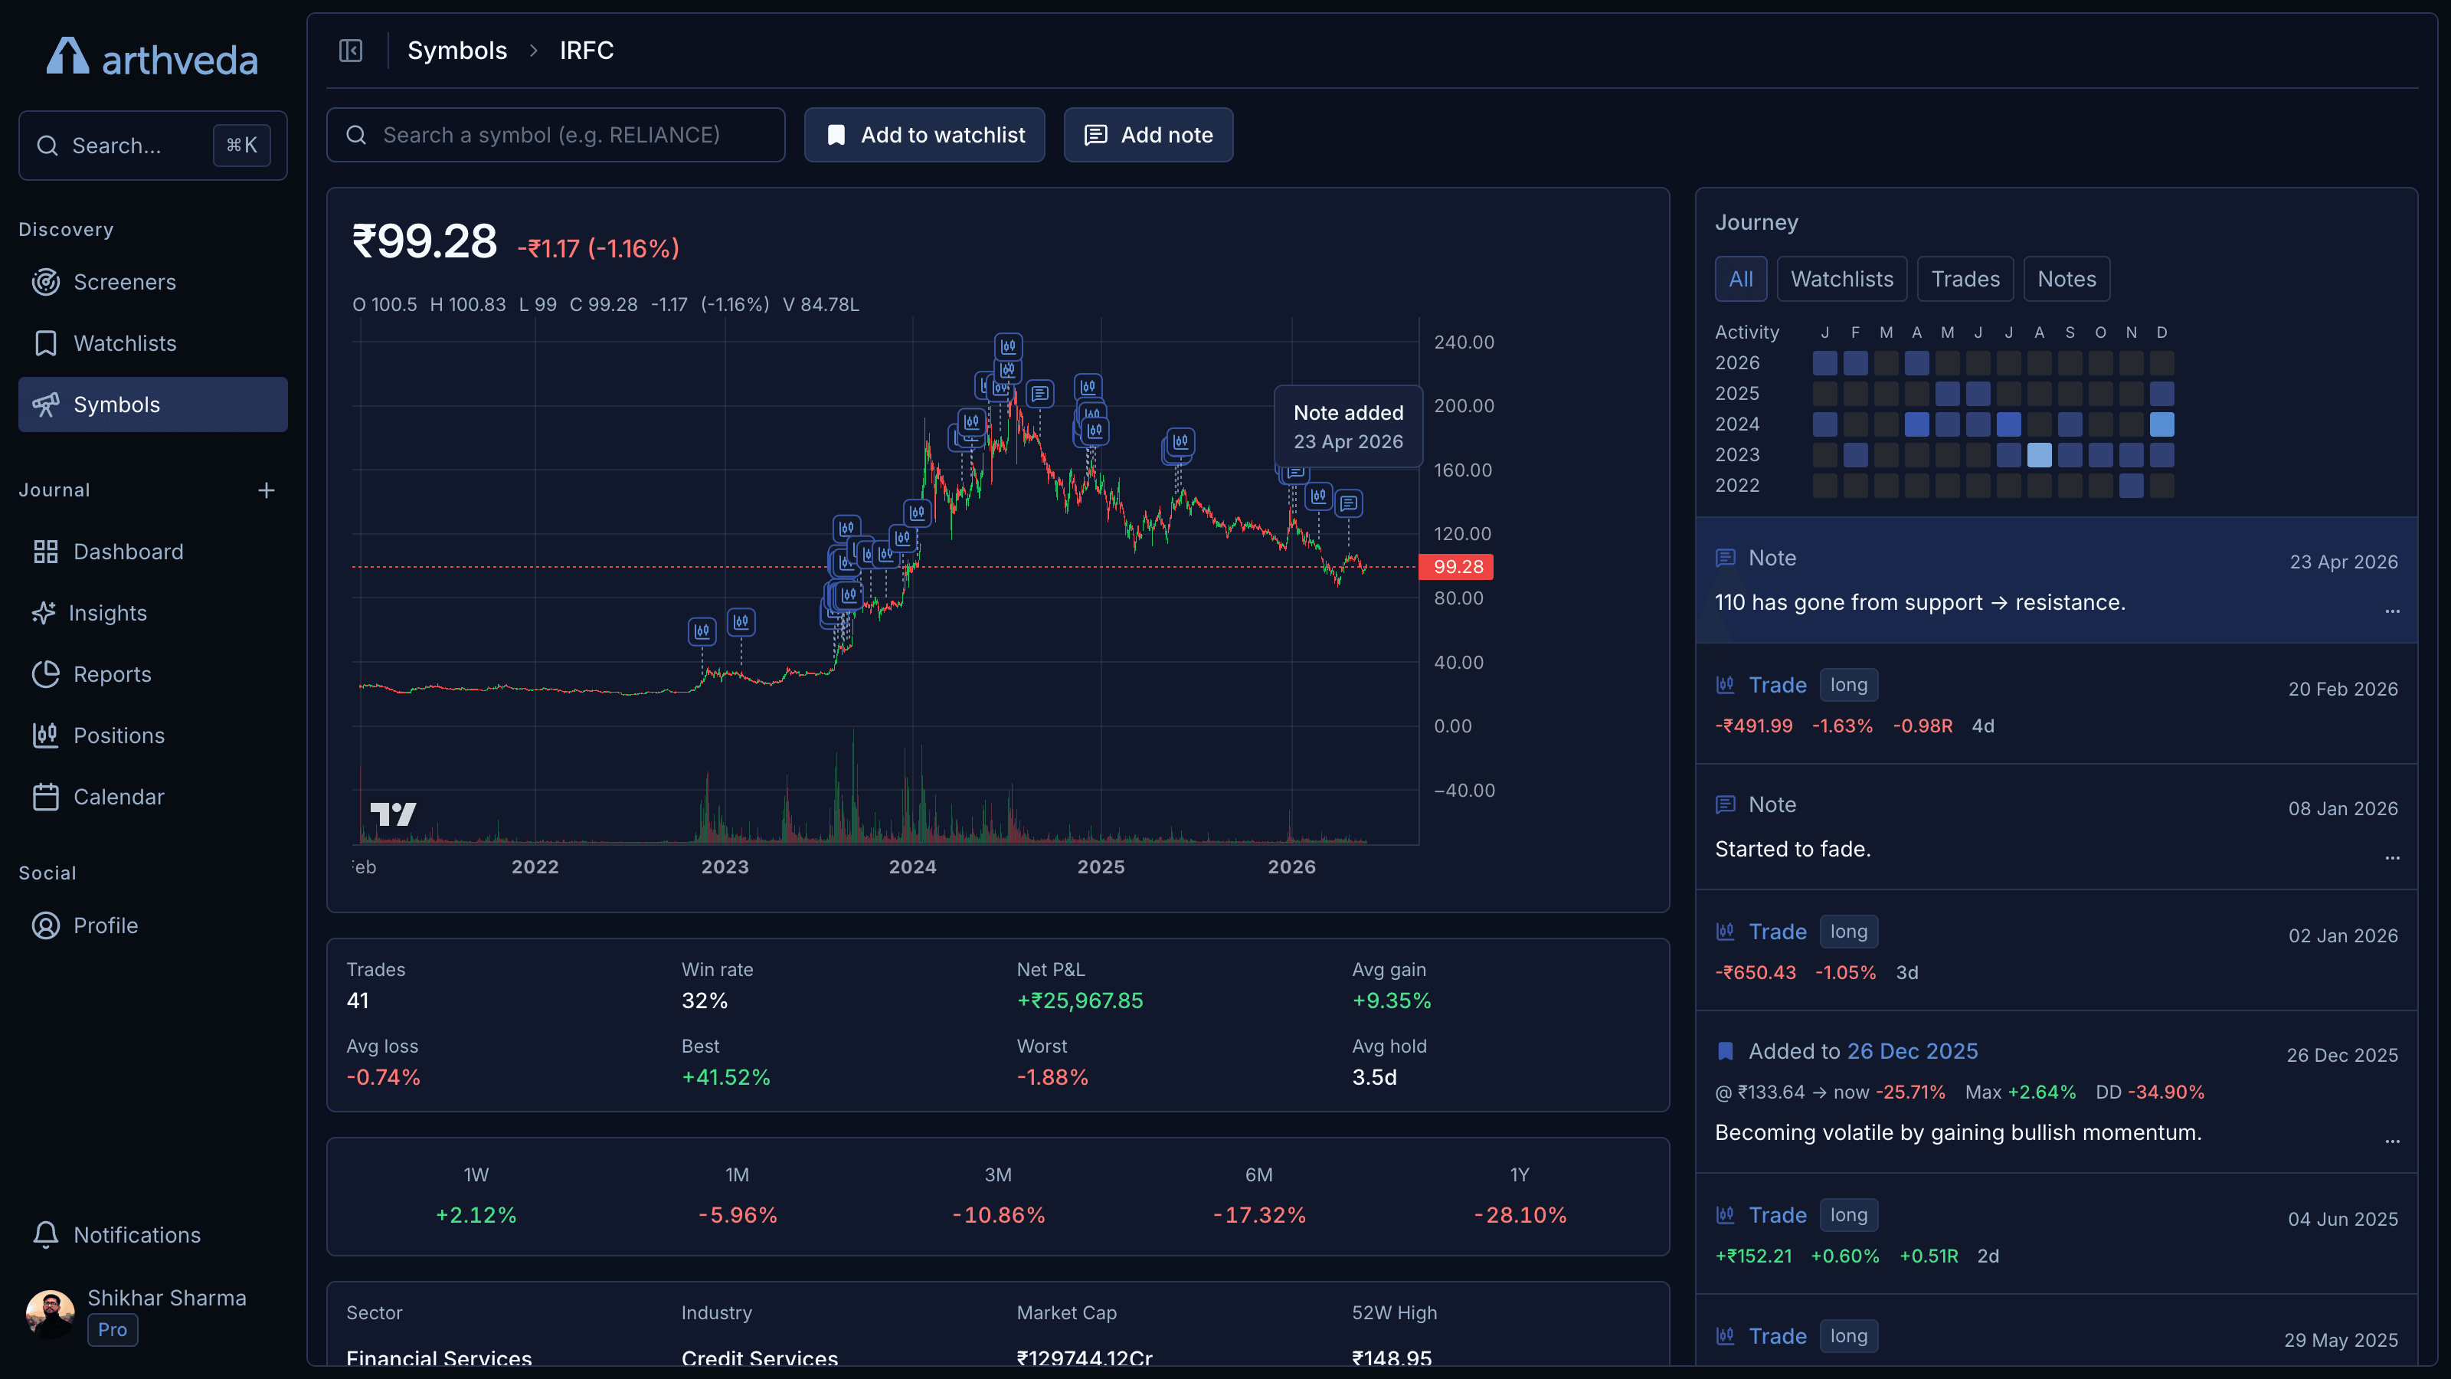Open the Dashboard page
Viewport: 2451px width, 1379px height.
pyautogui.click(x=152, y=551)
